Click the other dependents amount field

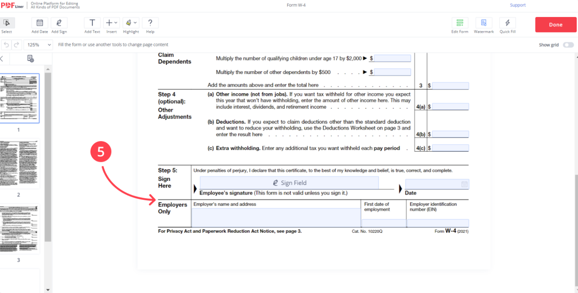pyautogui.click(x=393, y=72)
